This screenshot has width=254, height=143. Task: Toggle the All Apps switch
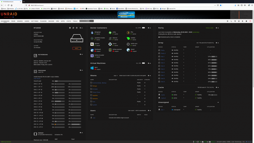point(144,28)
